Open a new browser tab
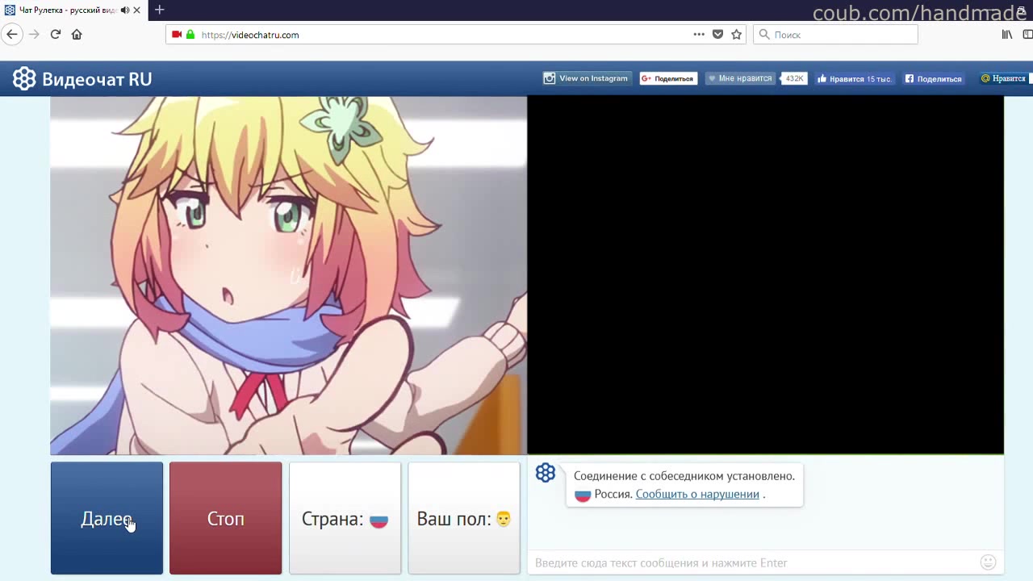 click(x=160, y=10)
